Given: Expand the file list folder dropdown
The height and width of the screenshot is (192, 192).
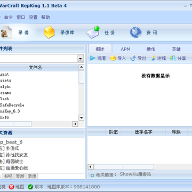Looking at the screenshot, I should point(81,59).
